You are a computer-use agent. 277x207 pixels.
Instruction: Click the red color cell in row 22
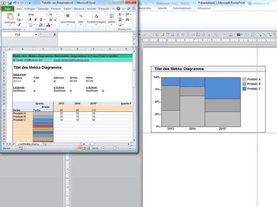coord(43,126)
